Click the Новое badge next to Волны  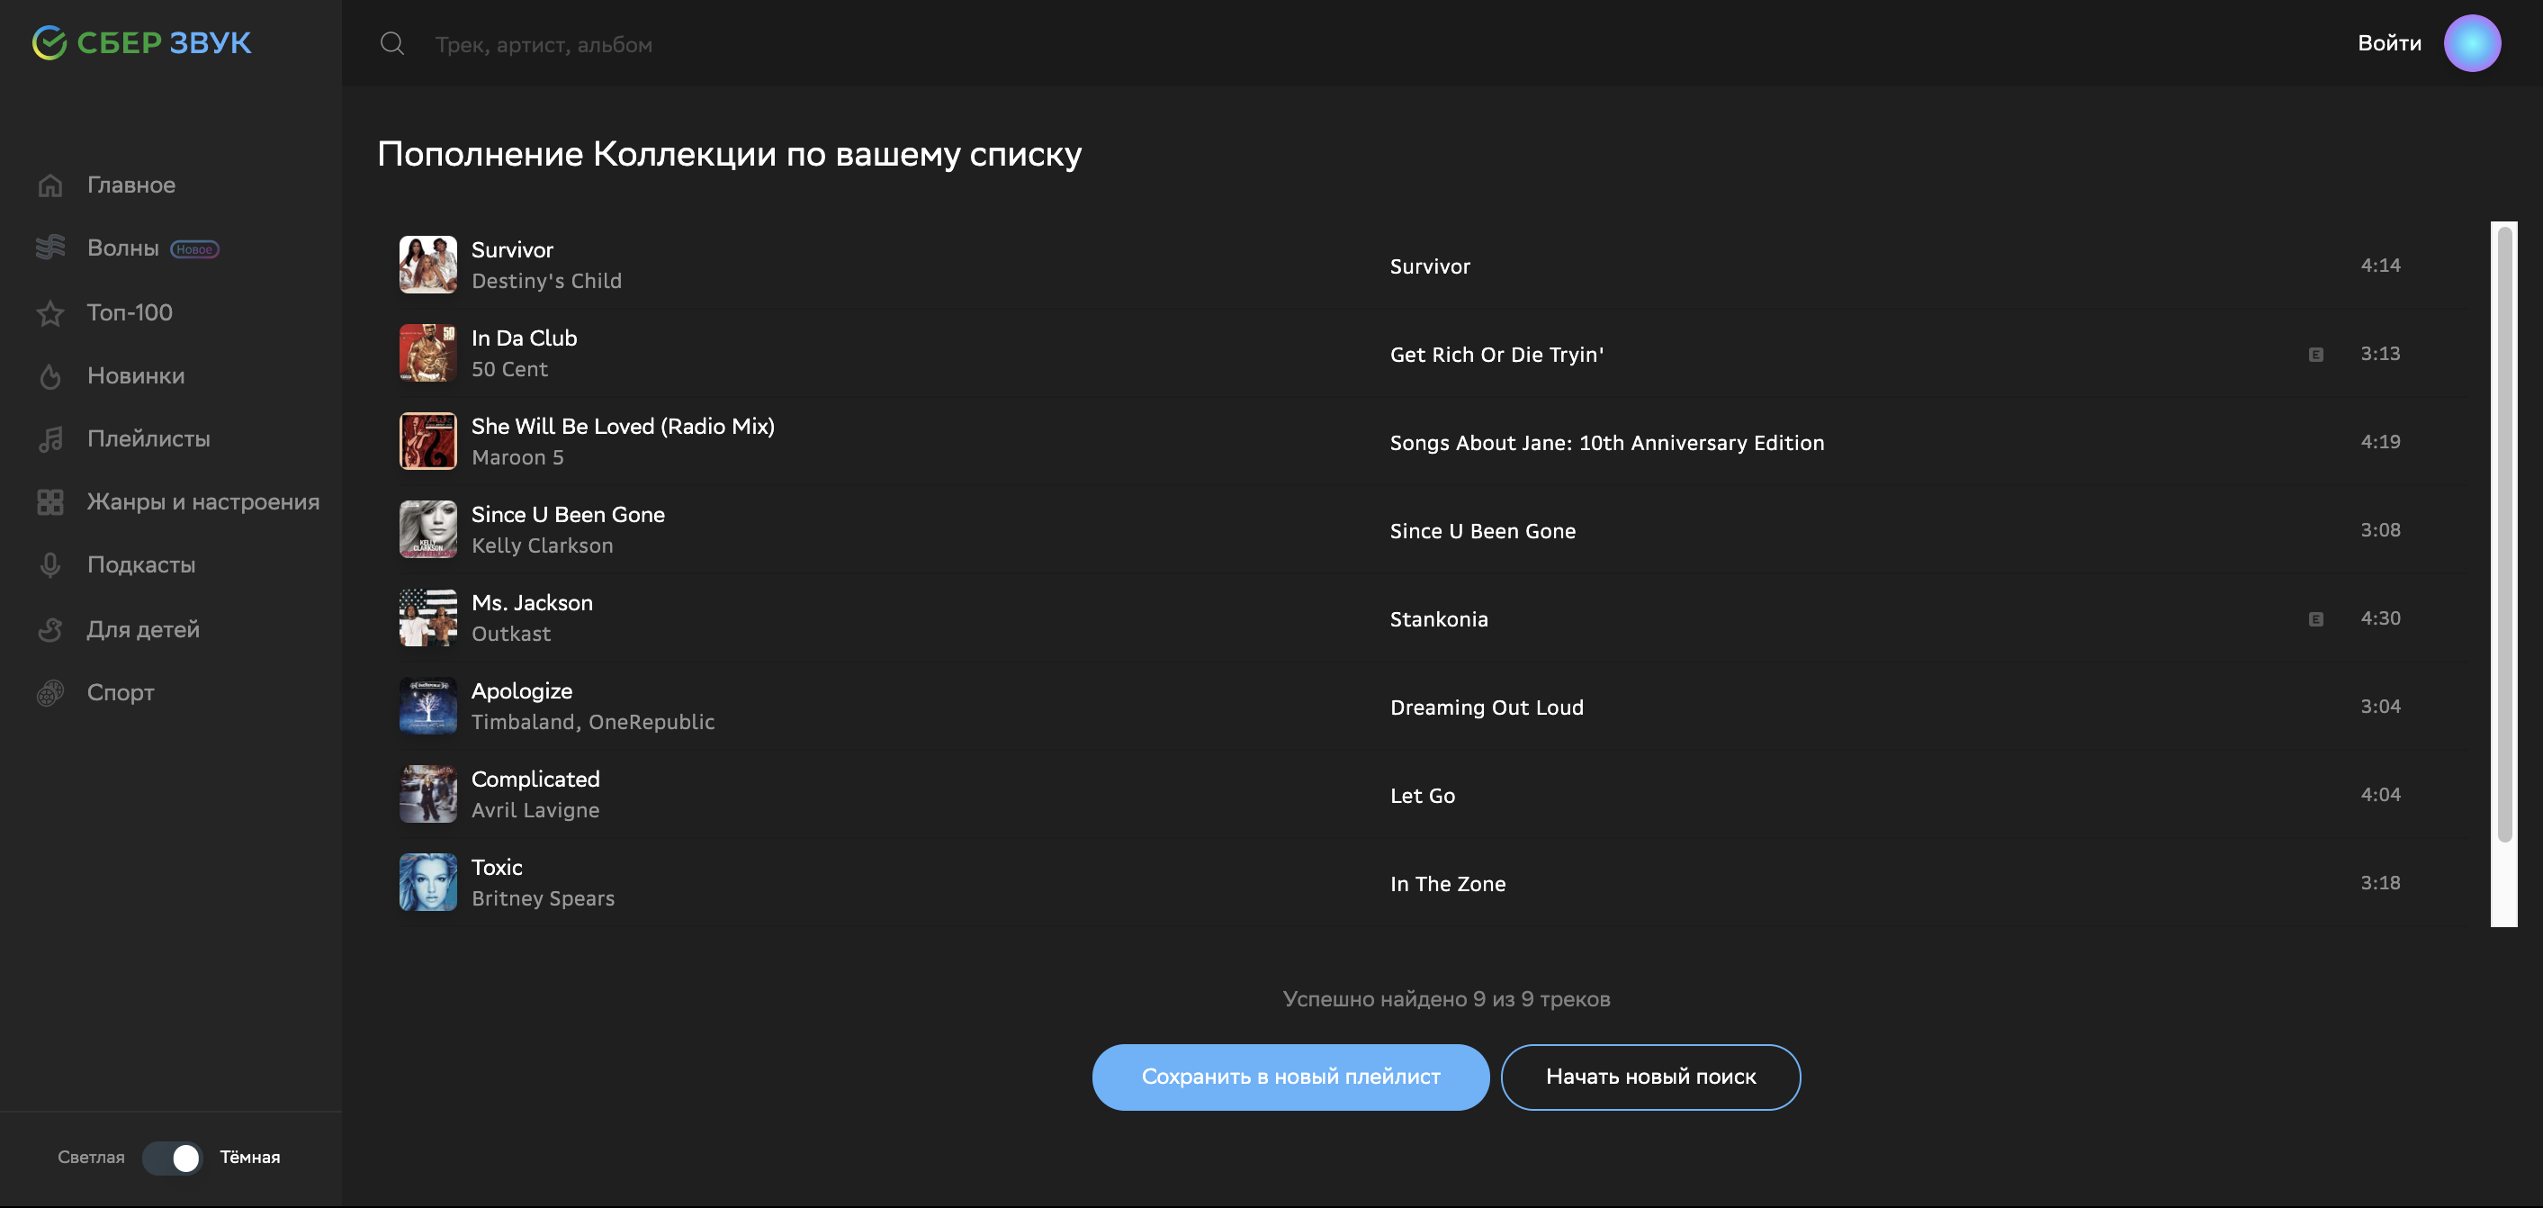[194, 249]
